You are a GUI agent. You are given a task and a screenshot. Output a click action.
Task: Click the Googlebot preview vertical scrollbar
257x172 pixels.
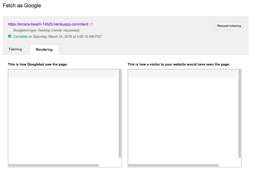coord(120,114)
